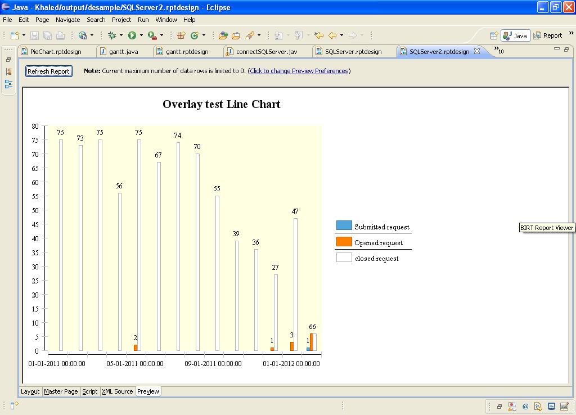Open the Navigate menu

point(67,20)
